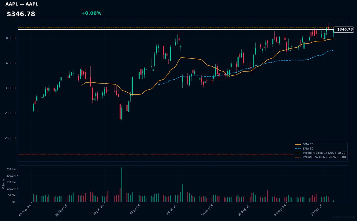The width and height of the screenshot is (357, 221).
Task: Click the 200.0M volume axis label
Action: coord(11,176)
